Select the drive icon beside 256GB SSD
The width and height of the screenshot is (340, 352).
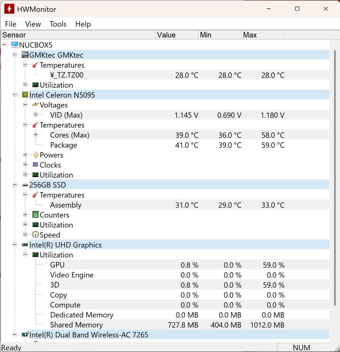tap(25, 184)
